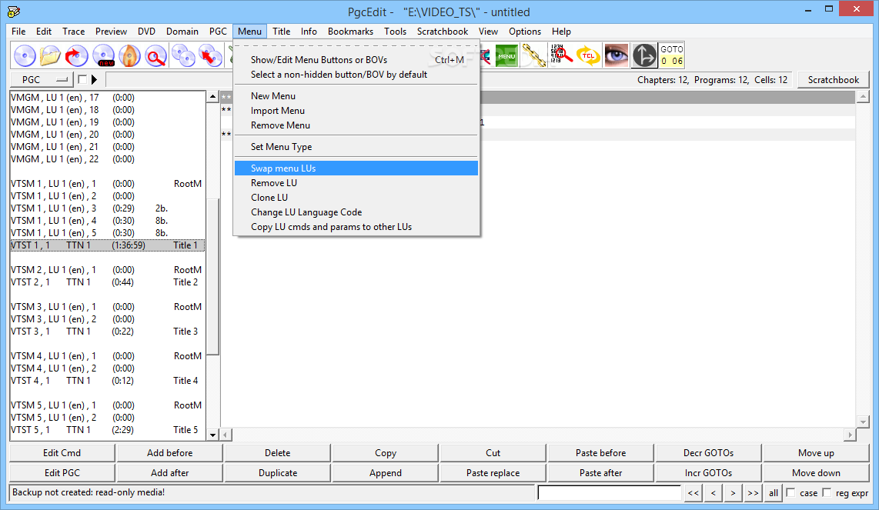Open the Bookmarks menu
Viewport: 879px width, 510px height.
[350, 32]
